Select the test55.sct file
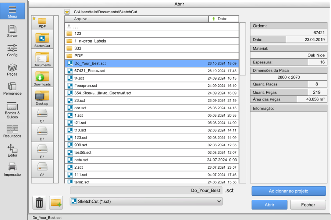The height and width of the screenshot is (220, 331). point(152,153)
